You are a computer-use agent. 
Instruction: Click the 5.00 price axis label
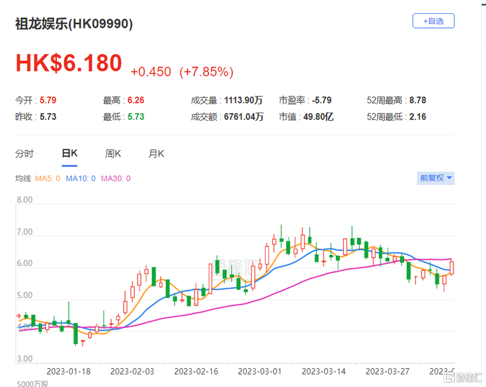24,295
